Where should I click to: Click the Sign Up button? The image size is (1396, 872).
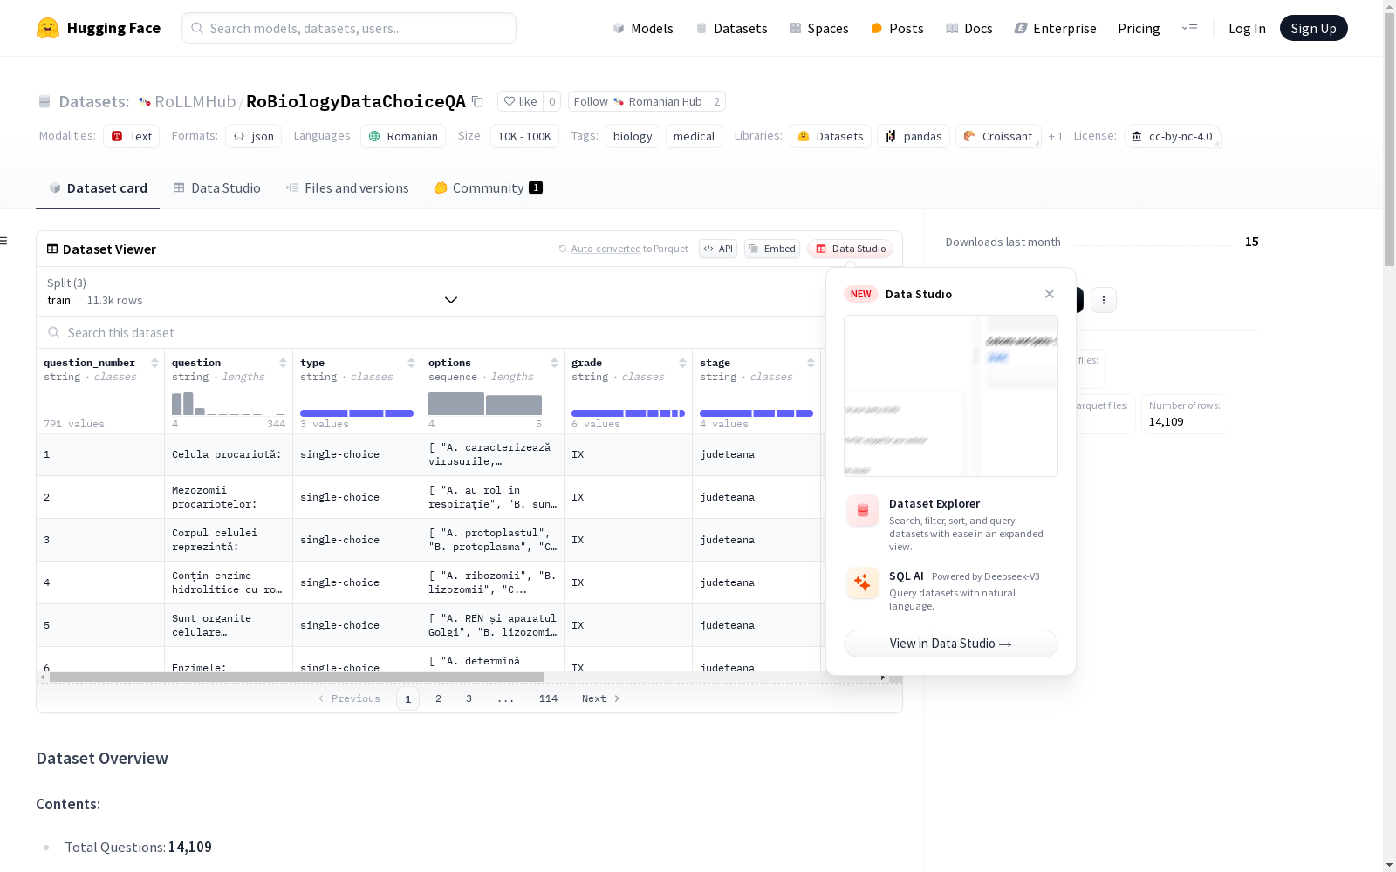[1314, 28]
